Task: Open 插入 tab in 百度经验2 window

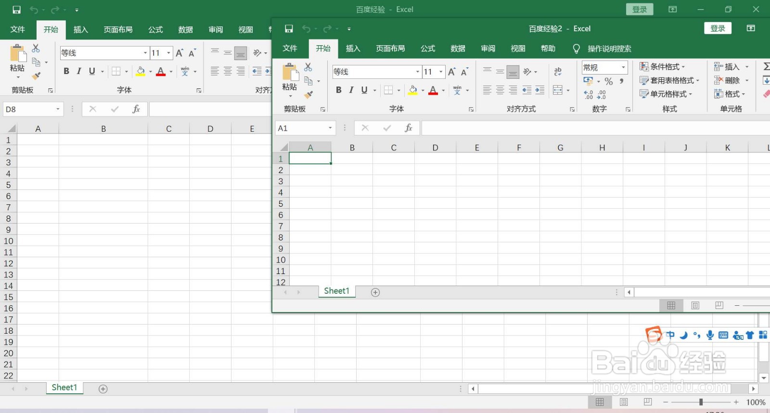Action: (x=353, y=49)
